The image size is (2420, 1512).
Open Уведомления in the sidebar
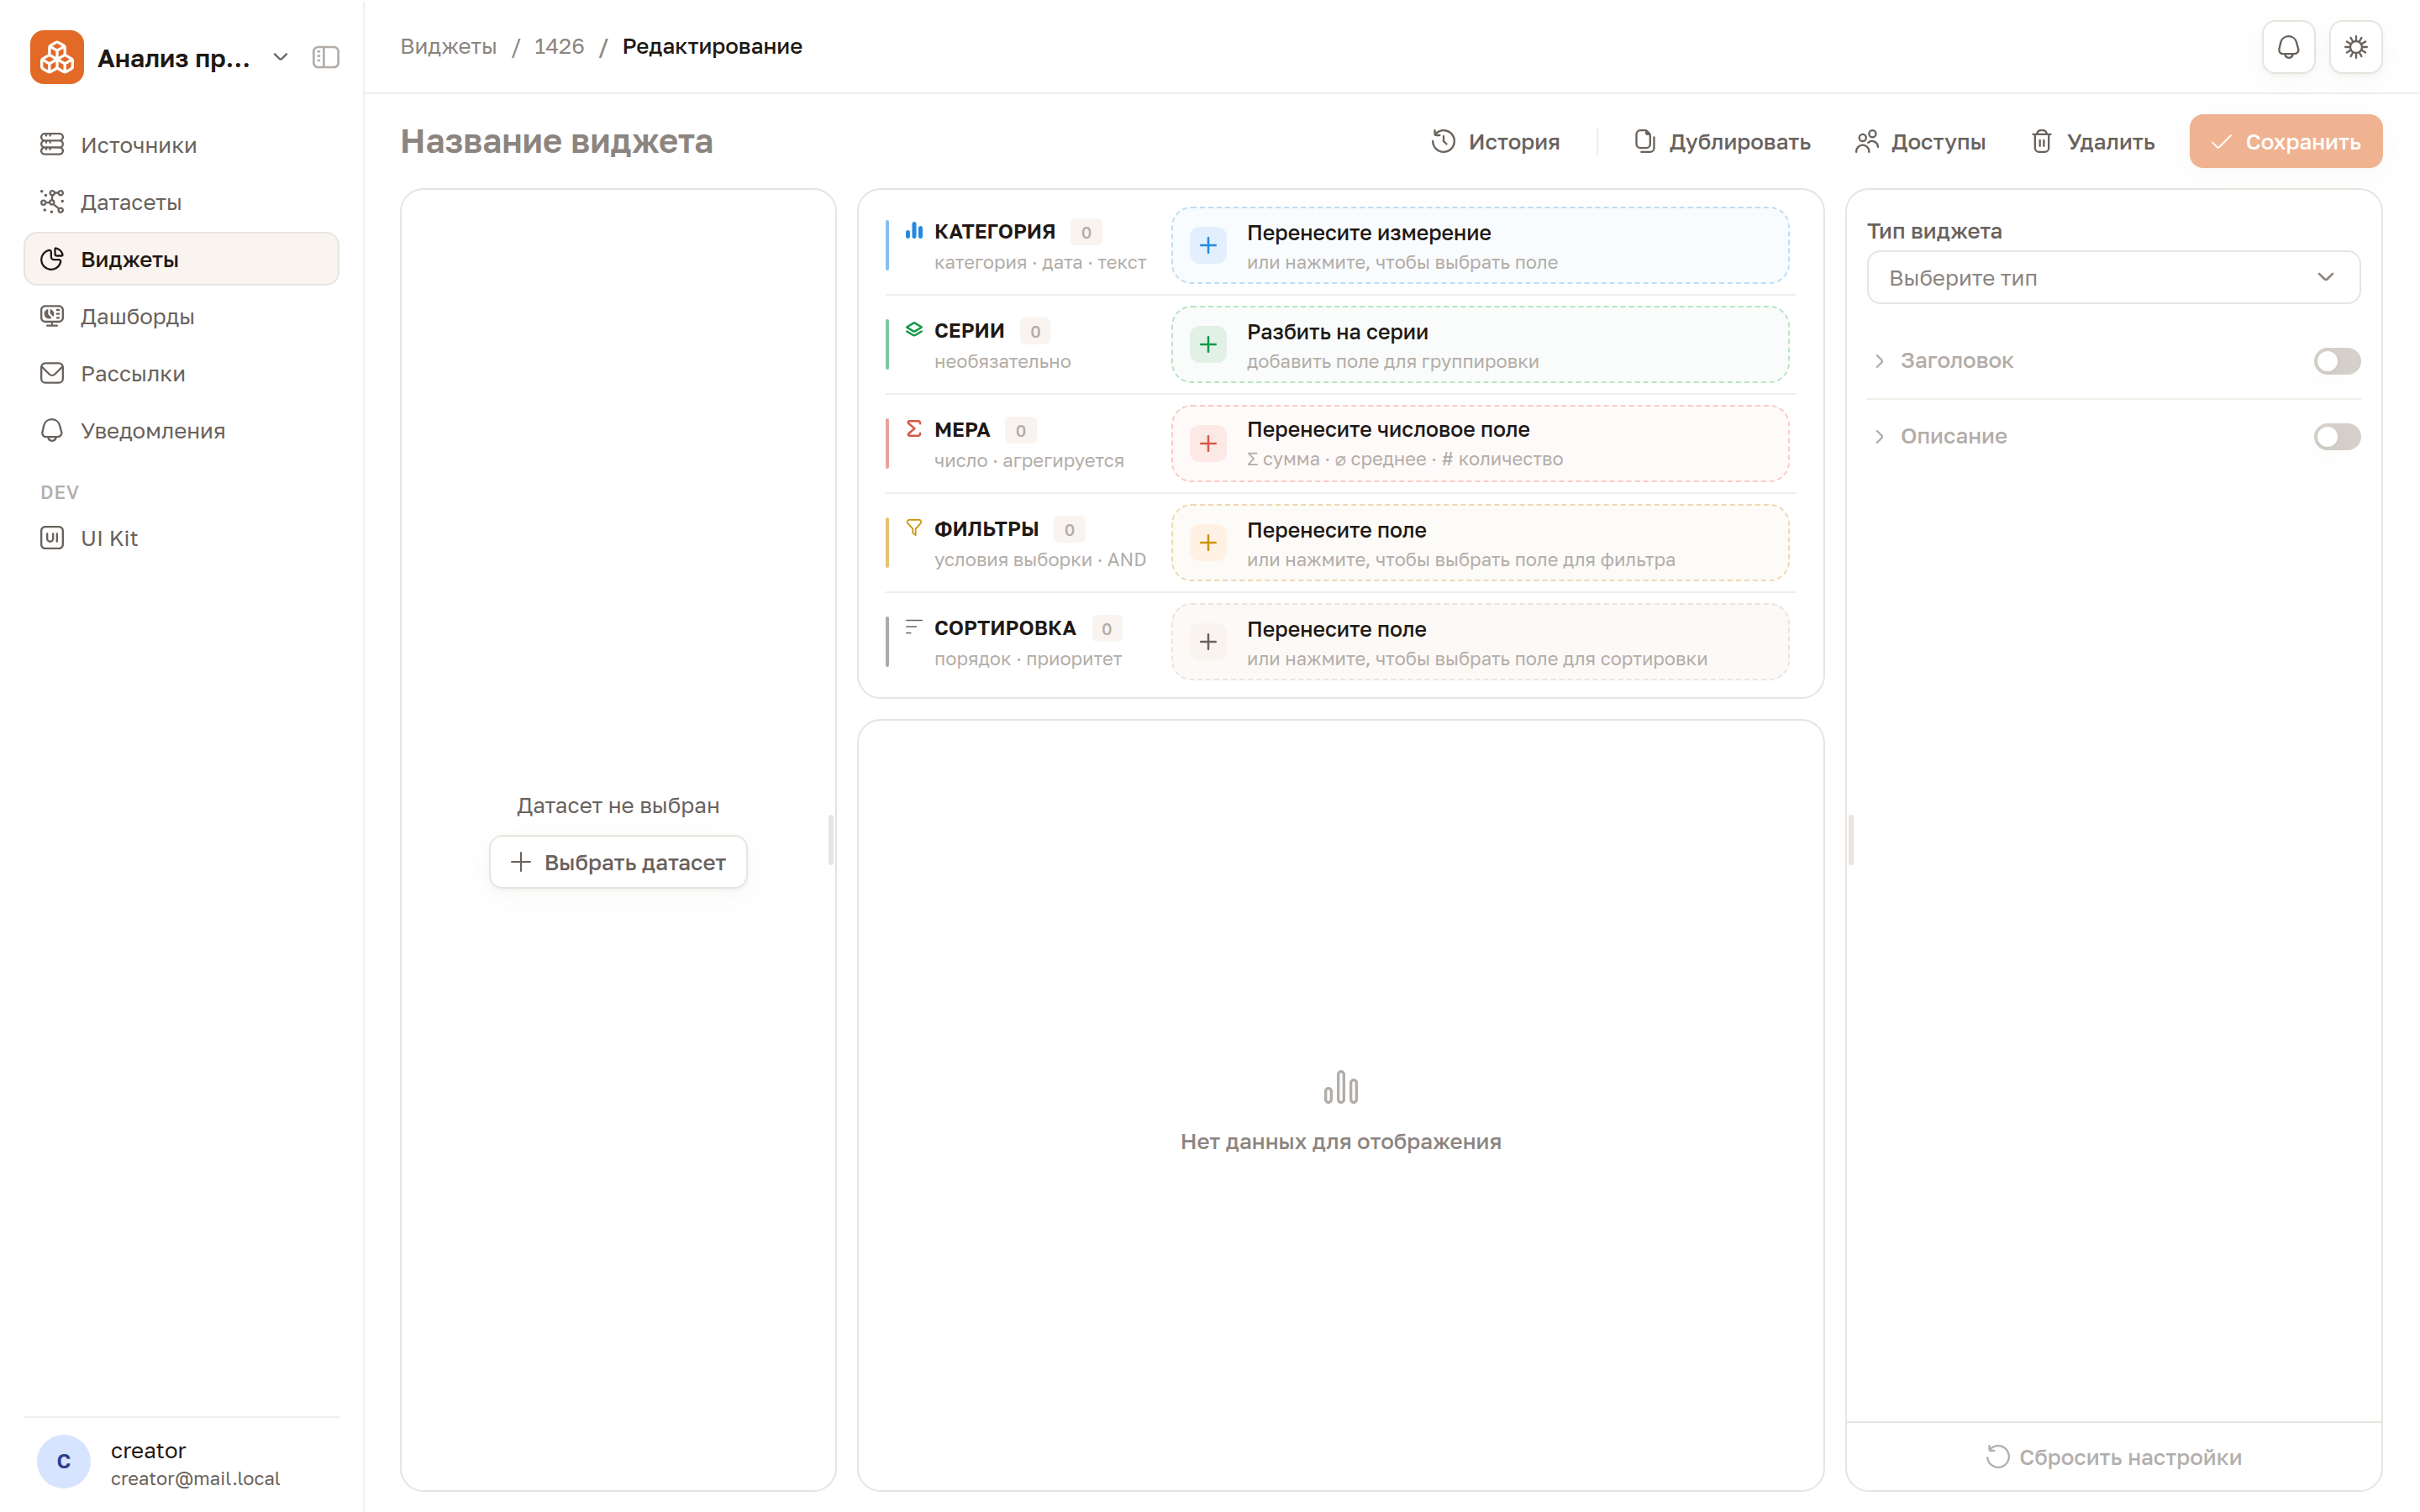coord(181,430)
